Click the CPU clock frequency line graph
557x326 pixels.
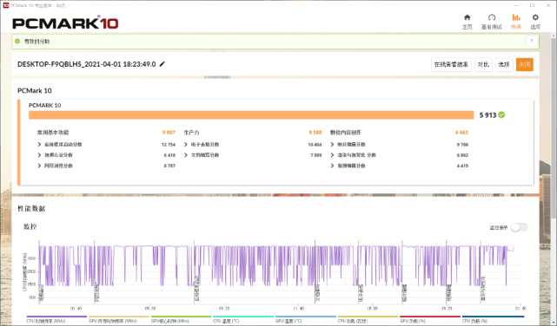pos(277,266)
